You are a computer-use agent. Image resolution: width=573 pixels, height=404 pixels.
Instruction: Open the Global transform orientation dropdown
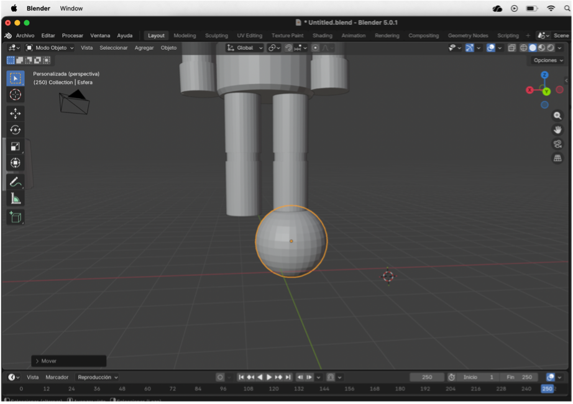pos(245,48)
